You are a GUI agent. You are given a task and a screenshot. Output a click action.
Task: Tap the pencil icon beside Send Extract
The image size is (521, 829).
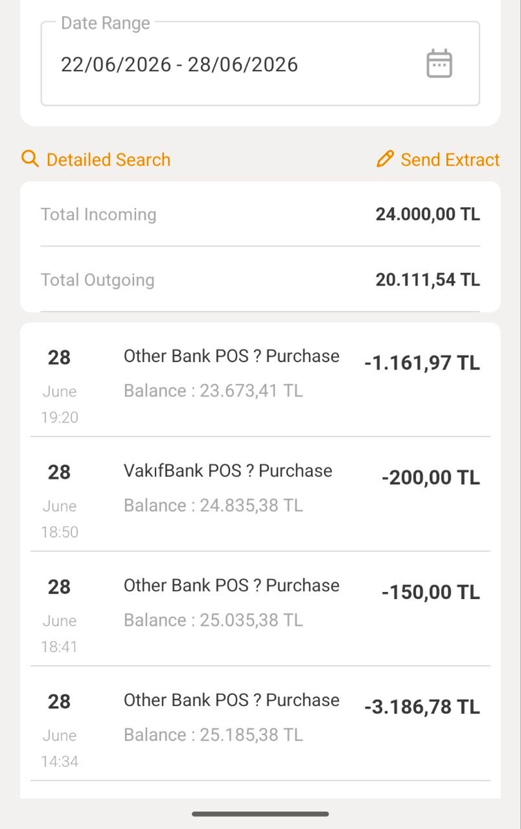click(385, 160)
